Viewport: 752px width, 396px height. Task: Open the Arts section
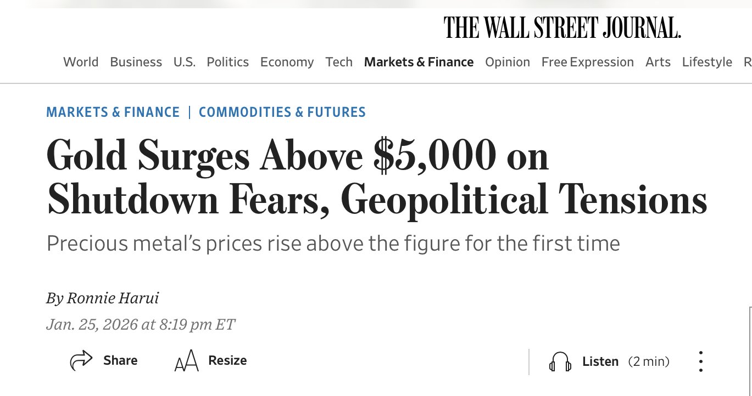(658, 62)
